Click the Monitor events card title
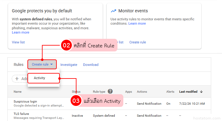The height and width of the screenshot is (121, 222). point(133,11)
